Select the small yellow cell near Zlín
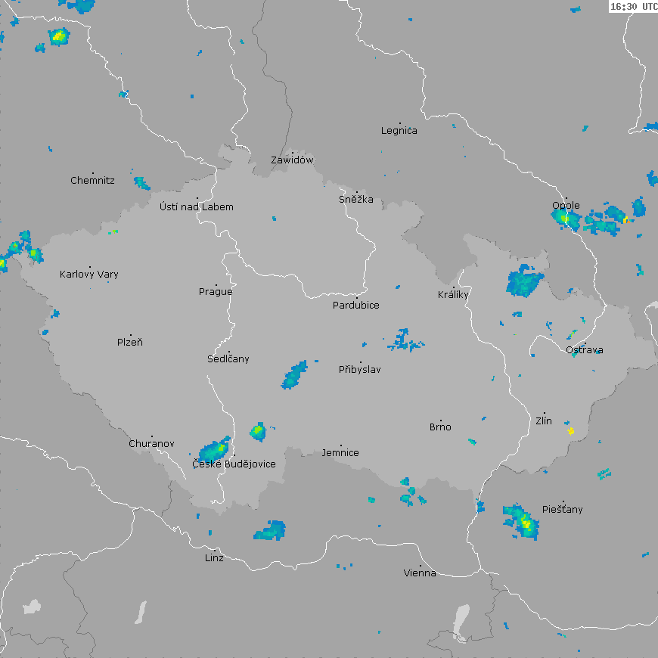The height and width of the screenshot is (658, 658). click(571, 431)
